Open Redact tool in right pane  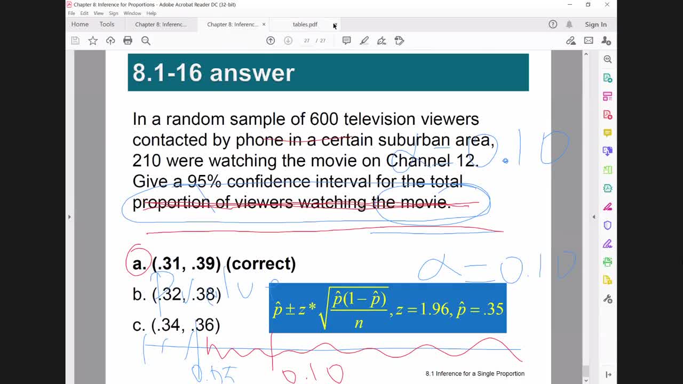click(607, 207)
